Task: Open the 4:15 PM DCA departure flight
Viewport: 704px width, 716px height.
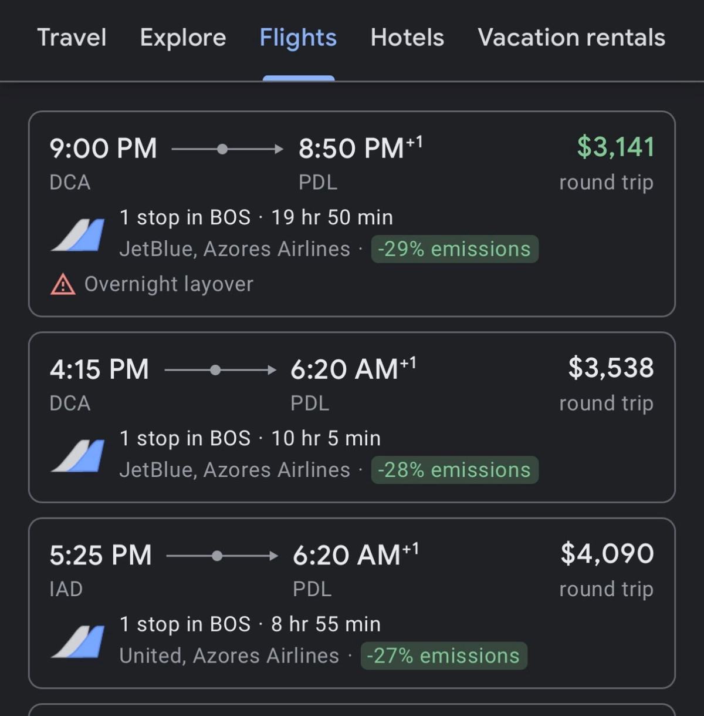Action: click(x=99, y=370)
